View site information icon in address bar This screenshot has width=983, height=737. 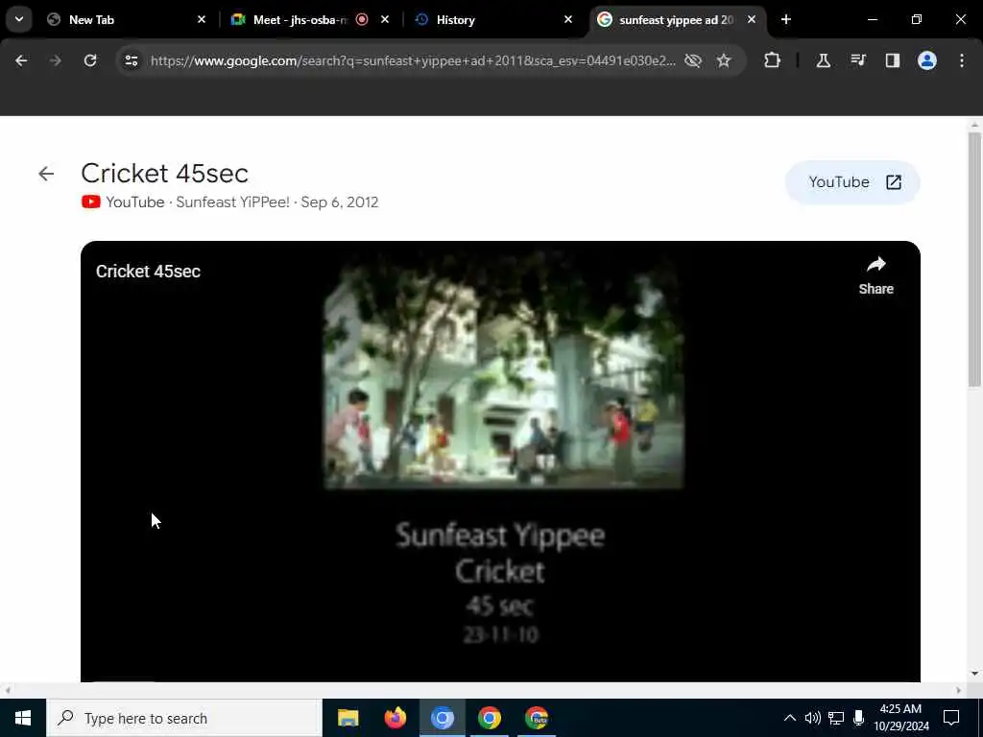[x=131, y=60]
